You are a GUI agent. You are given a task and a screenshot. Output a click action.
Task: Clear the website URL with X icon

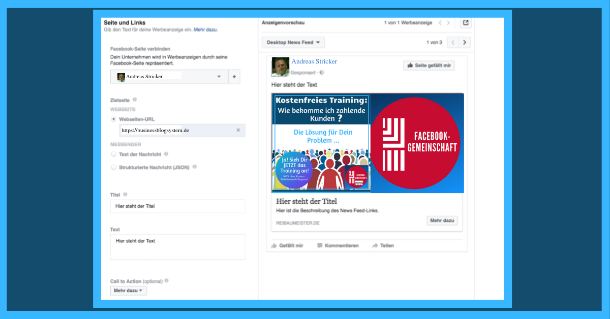(238, 131)
